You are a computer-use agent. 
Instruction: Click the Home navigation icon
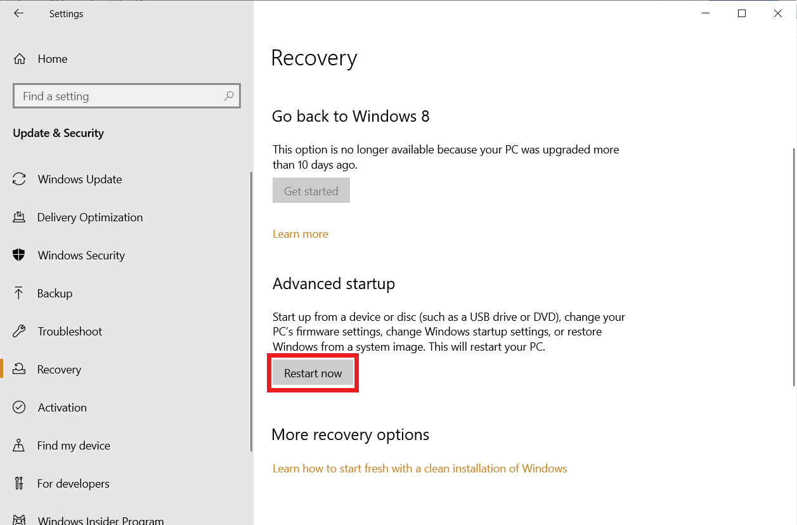coord(20,58)
